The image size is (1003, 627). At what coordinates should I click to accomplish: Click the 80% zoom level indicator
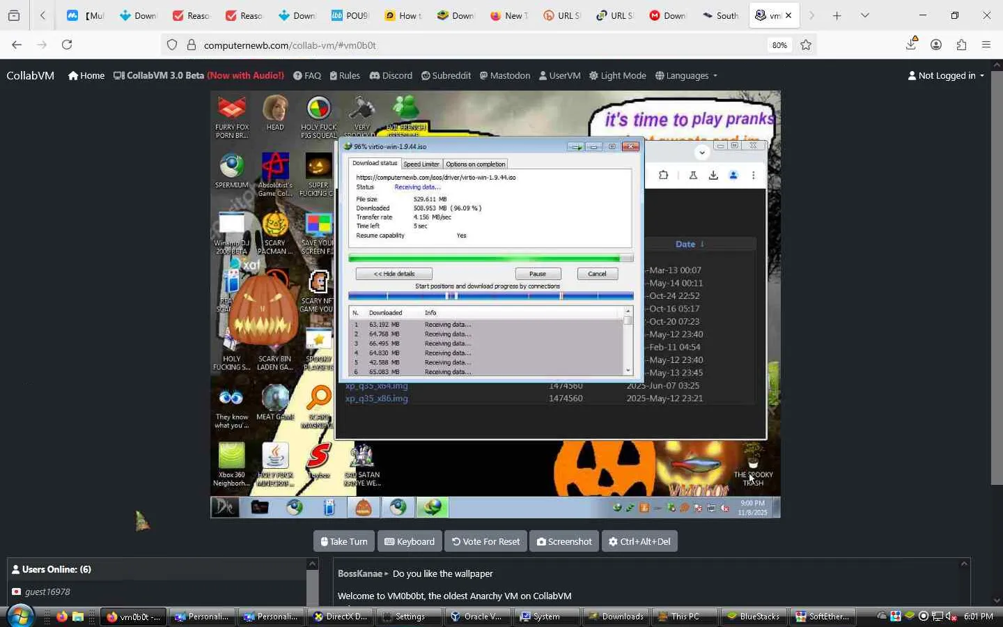pos(779,45)
